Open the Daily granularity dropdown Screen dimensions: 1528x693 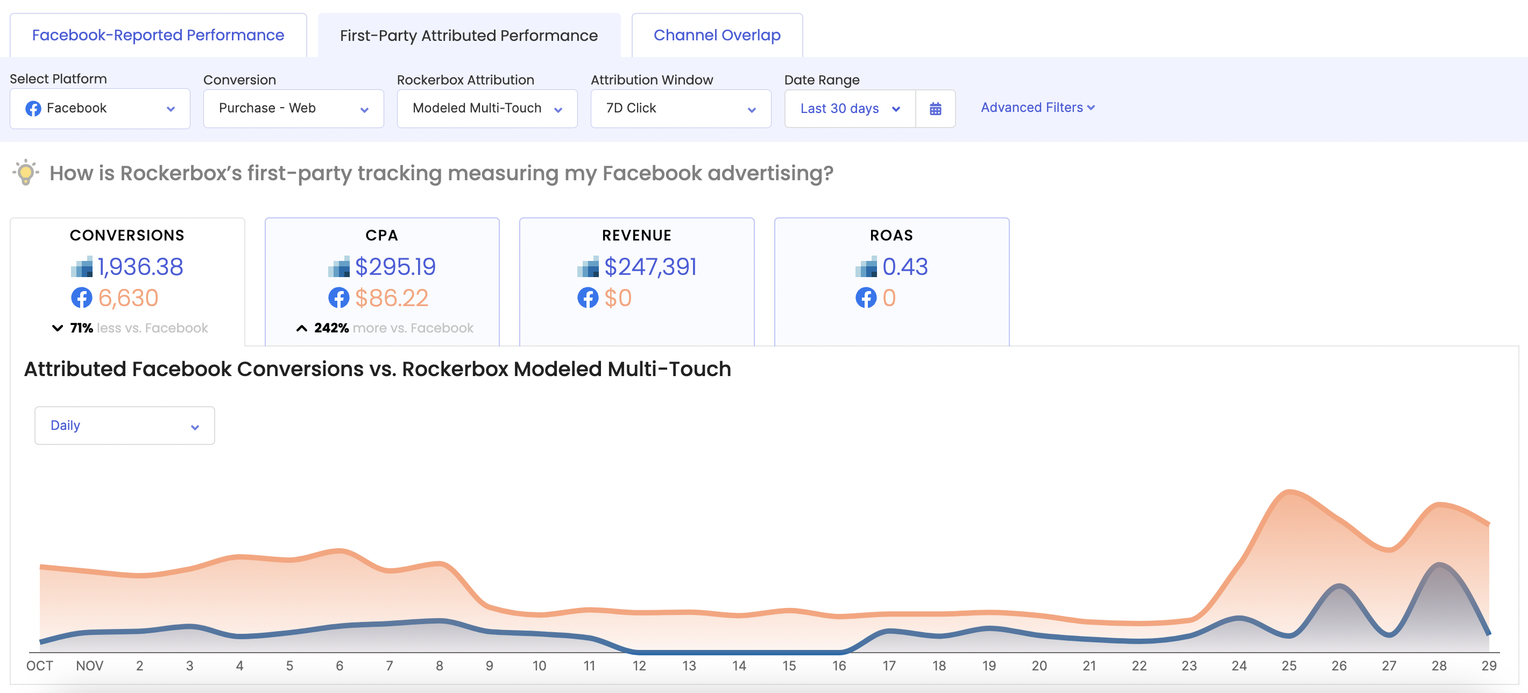tap(125, 426)
